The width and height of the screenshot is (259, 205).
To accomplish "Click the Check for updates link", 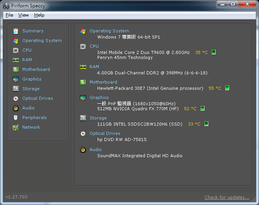I will point(227,197).
